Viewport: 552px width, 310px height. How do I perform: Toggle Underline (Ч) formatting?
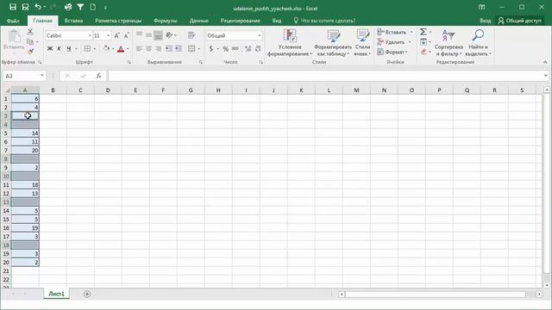point(69,48)
